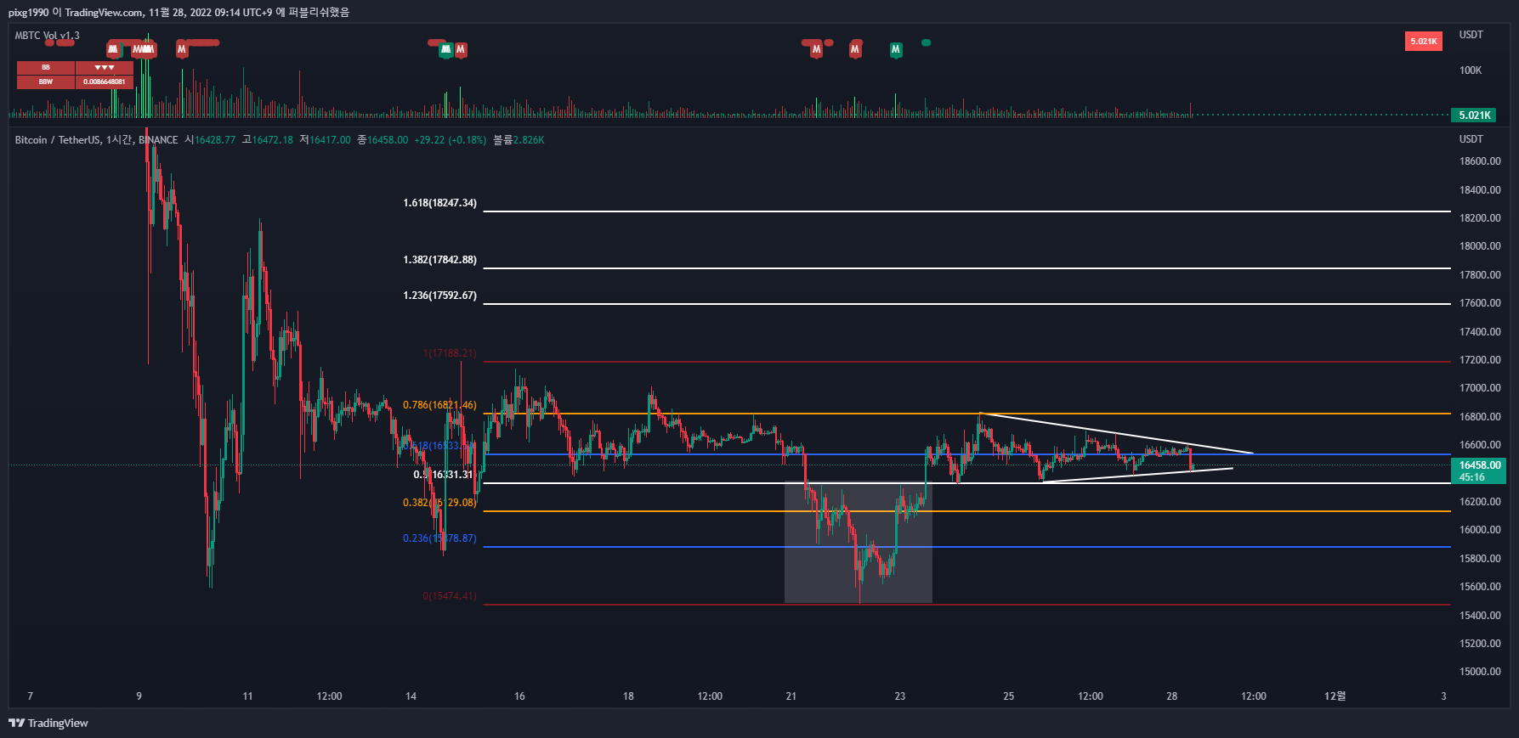Select the 0(15474.41) Fibonacci level label
Viewport: 1519px width, 738px height.
[x=450, y=596]
